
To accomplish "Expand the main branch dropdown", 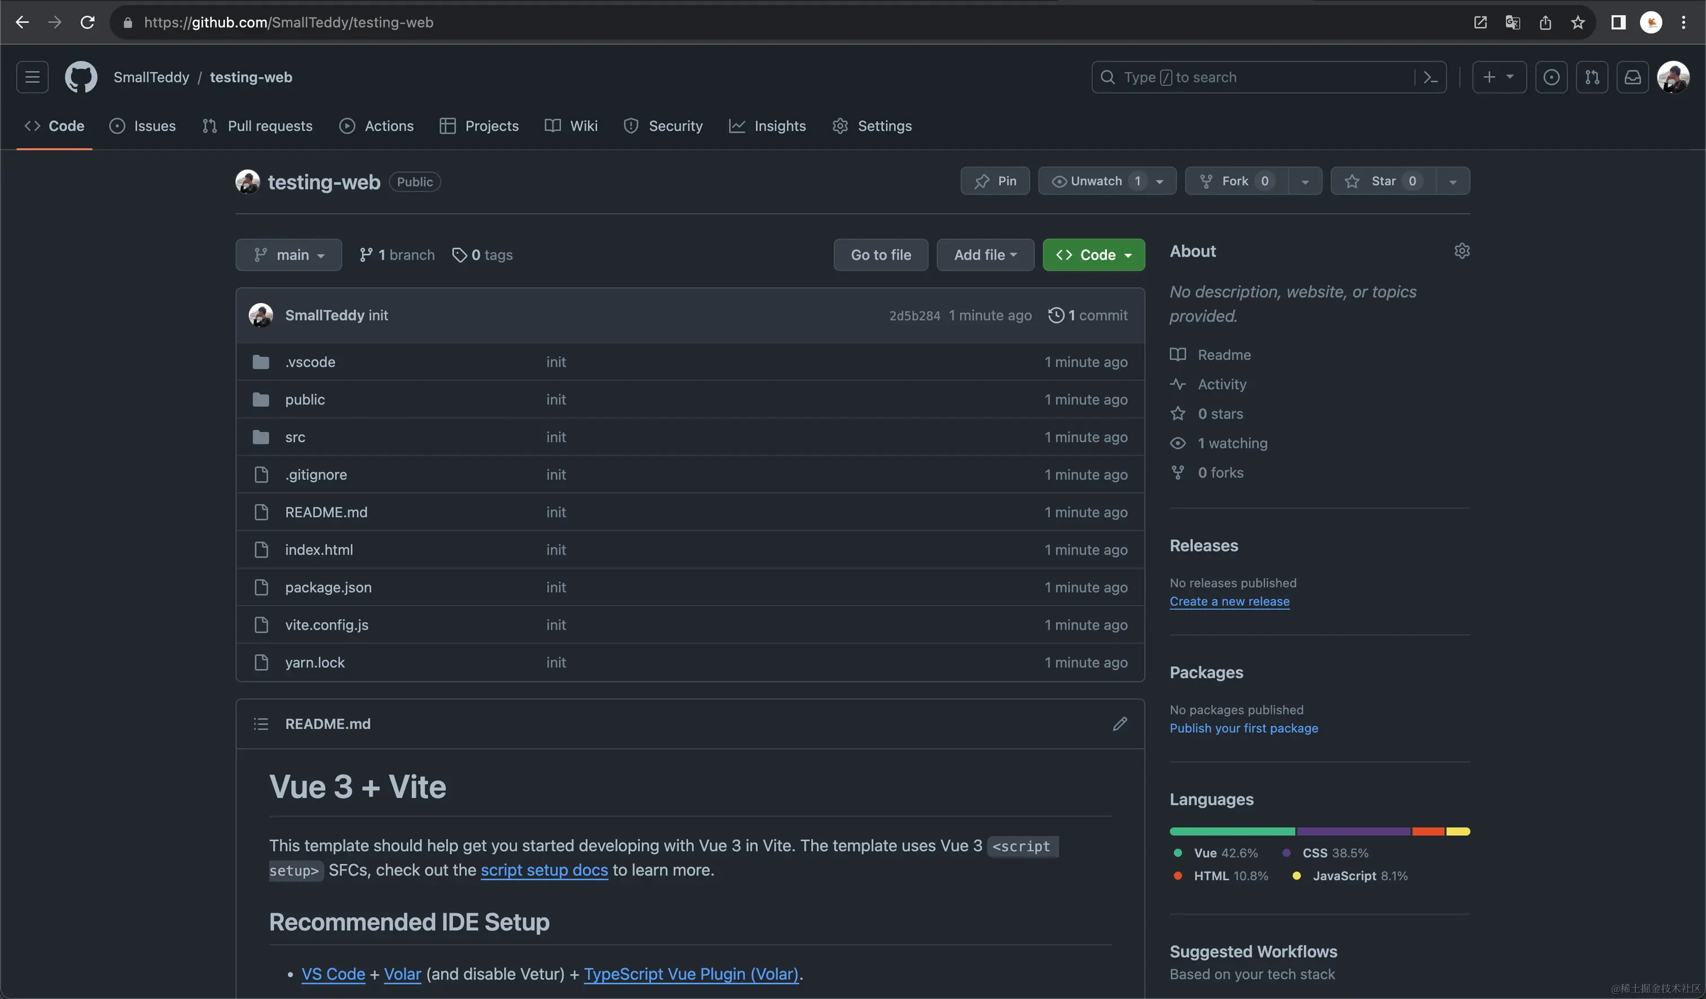I will click(288, 255).
